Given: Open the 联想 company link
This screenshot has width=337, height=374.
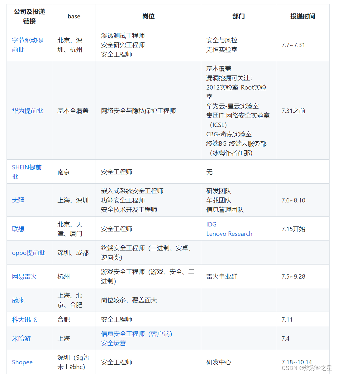Looking at the screenshot, I should tap(18, 229).
